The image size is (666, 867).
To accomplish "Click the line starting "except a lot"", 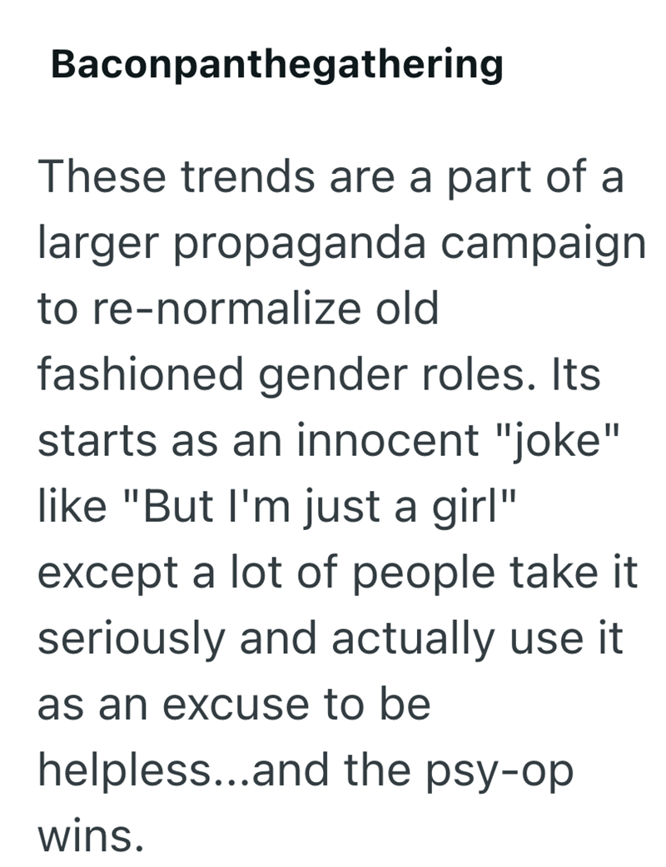I will tap(338, 573).
